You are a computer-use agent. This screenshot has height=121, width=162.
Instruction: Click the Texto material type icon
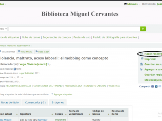(15, 69)
